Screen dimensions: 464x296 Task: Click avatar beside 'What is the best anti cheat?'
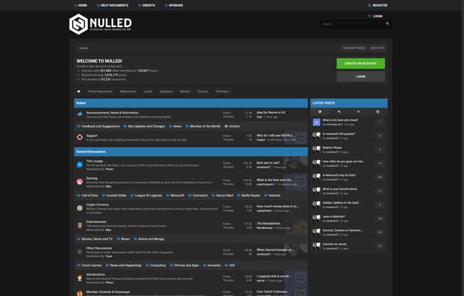316,122
